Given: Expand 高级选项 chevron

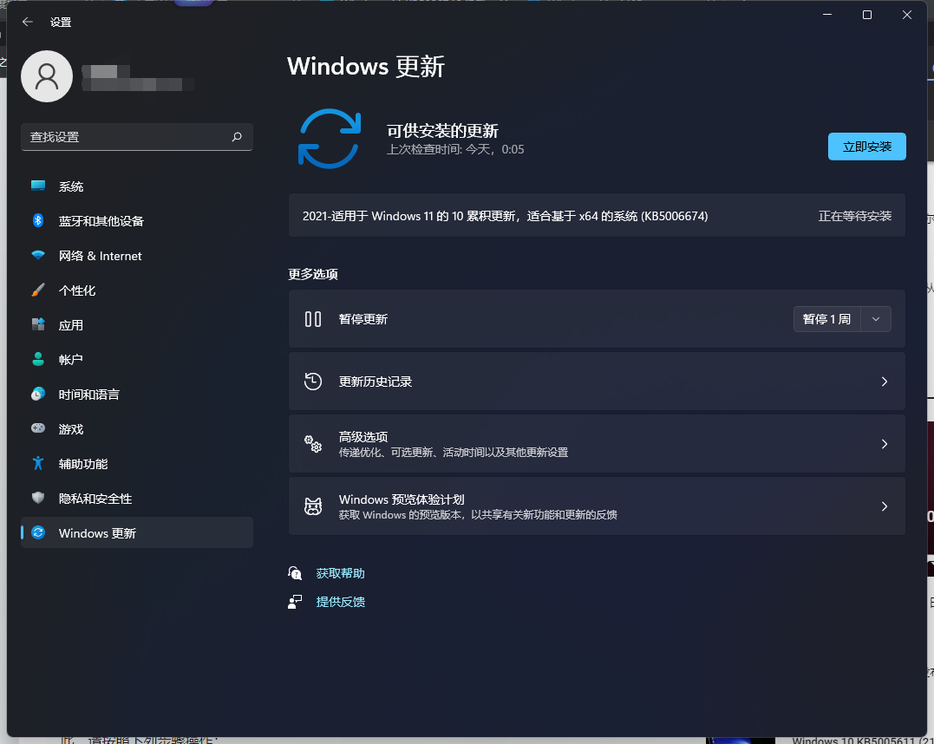Looking at the screenshot, I should 885,444.
